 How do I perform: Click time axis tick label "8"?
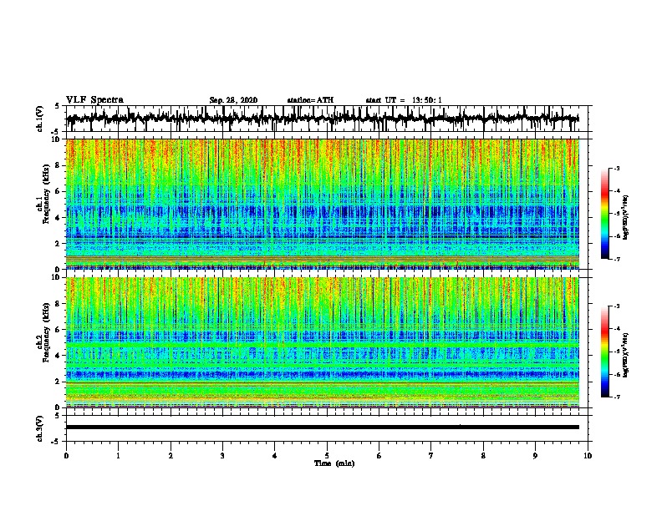pyautogui.click(x=483, y=456)
